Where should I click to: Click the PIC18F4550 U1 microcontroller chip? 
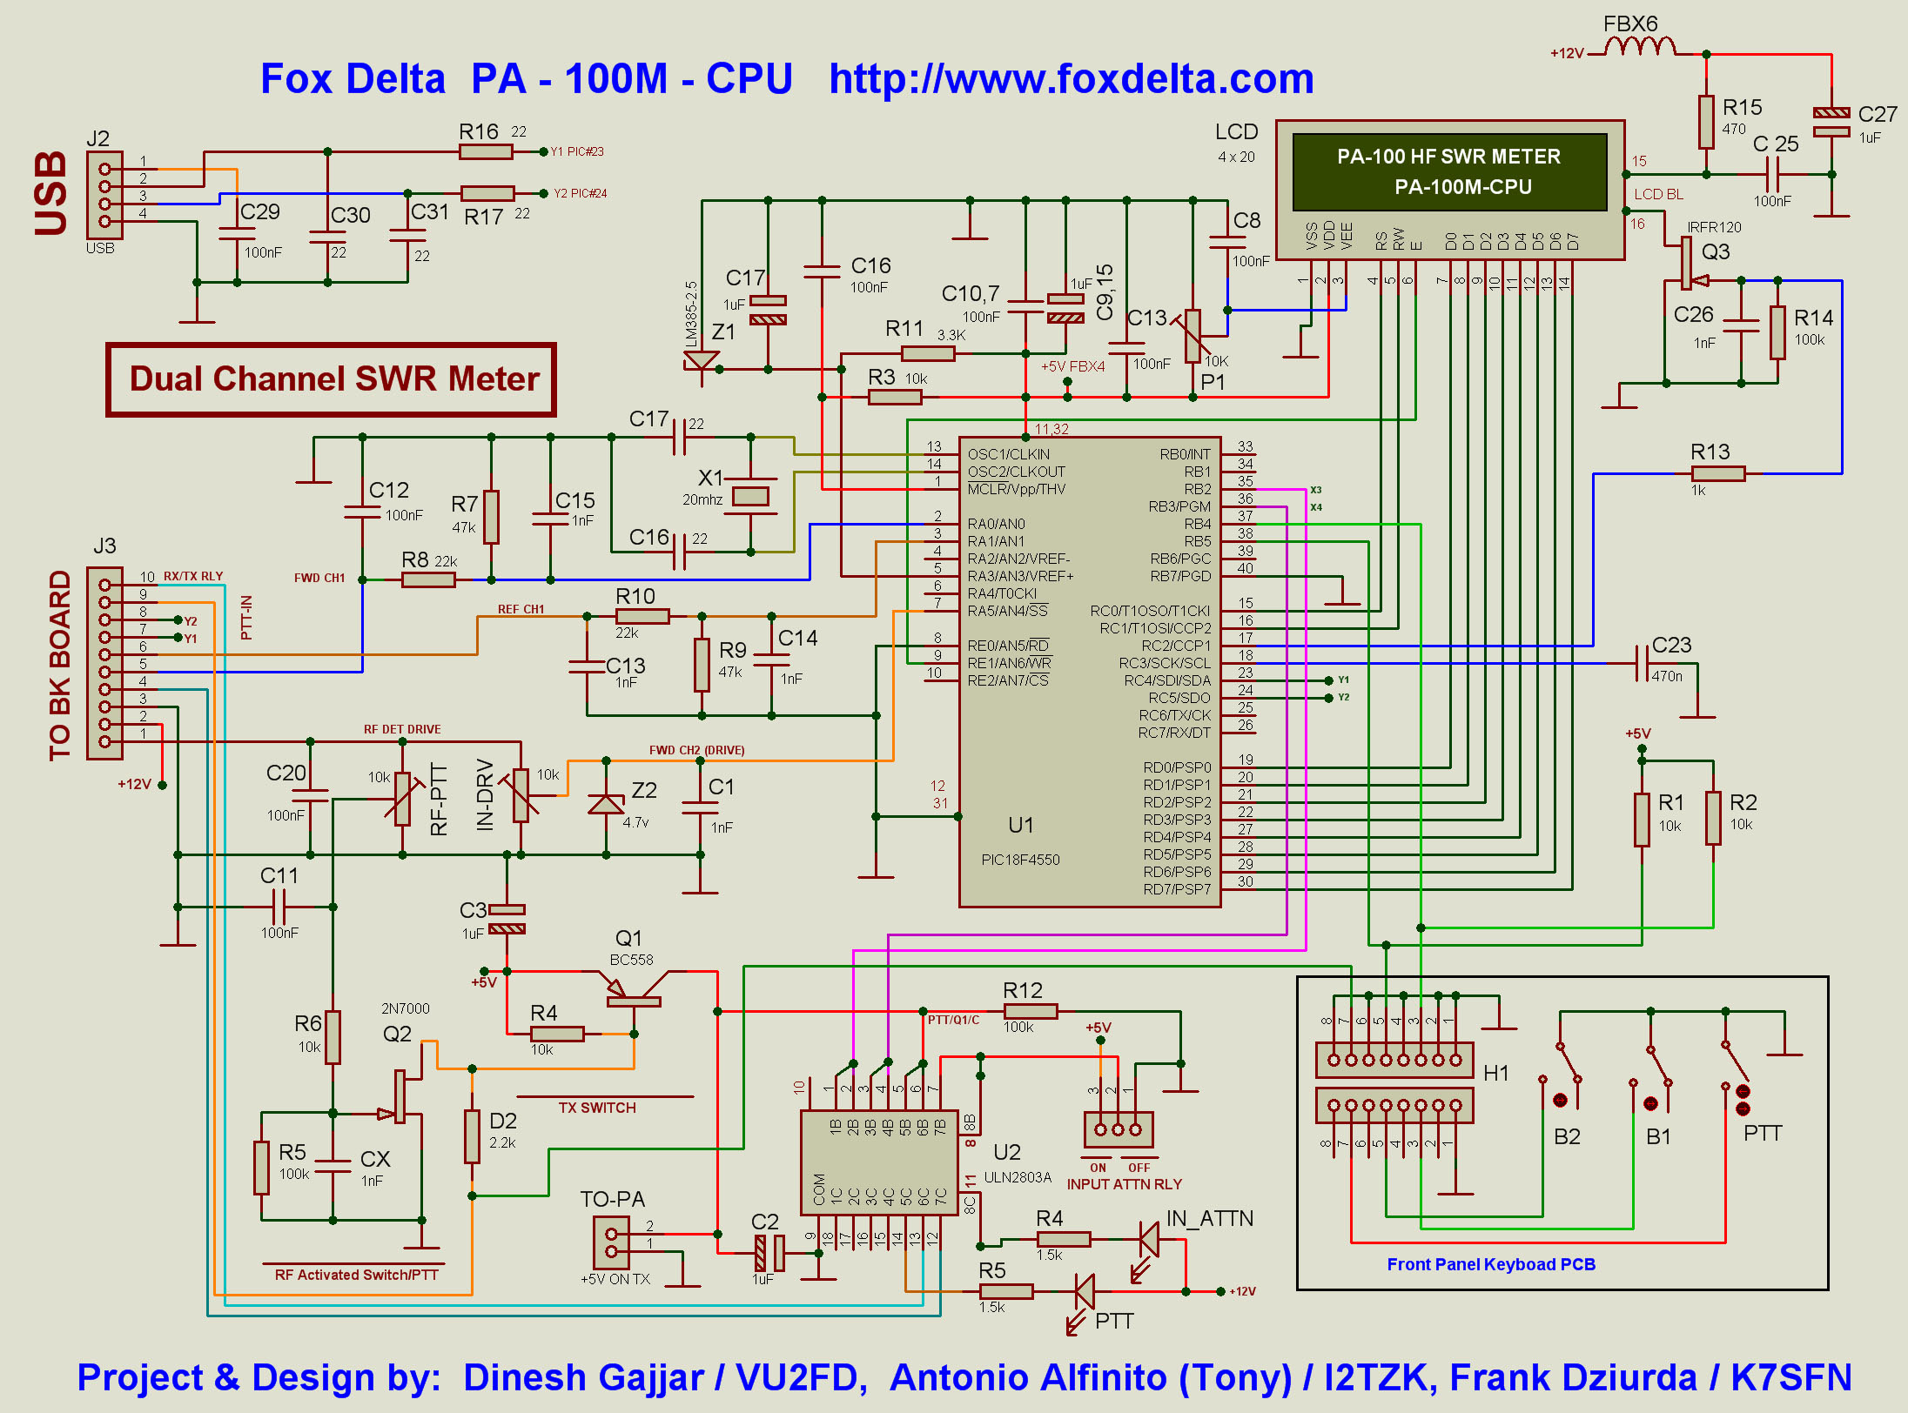[1090, 672]
